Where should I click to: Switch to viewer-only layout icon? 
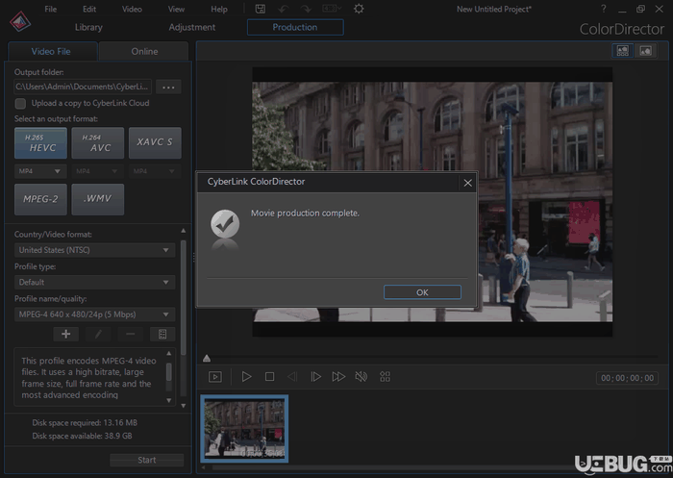pyautogui.click(x=646, y=51)
